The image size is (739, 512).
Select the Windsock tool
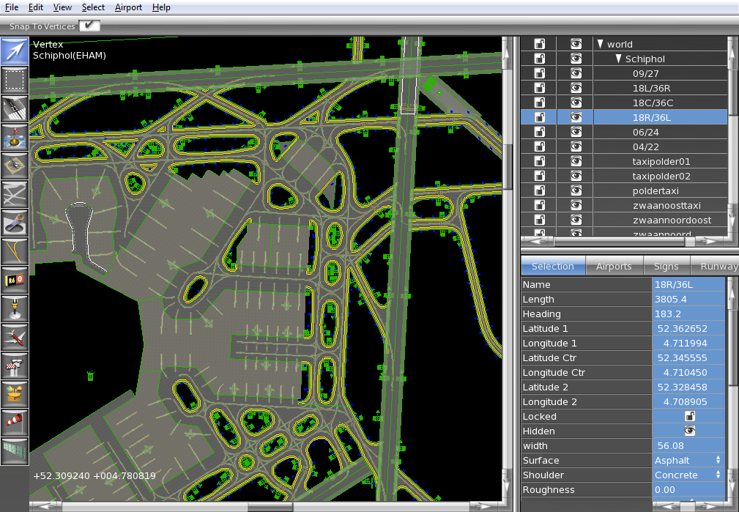click(15, 423)
